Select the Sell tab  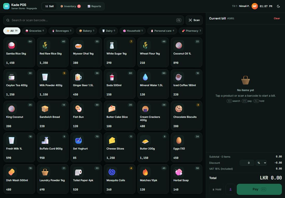49,6
